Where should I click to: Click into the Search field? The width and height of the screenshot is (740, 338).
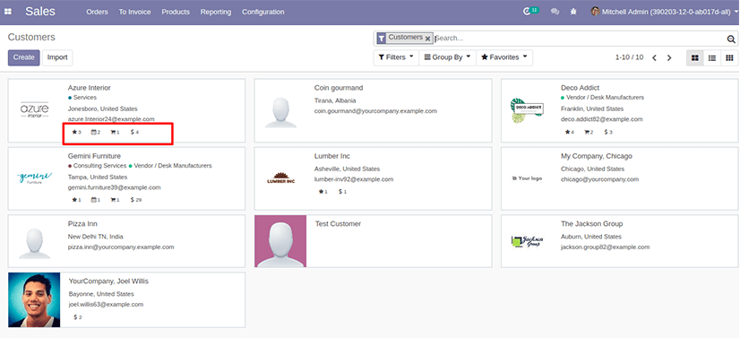pos(580,39)
